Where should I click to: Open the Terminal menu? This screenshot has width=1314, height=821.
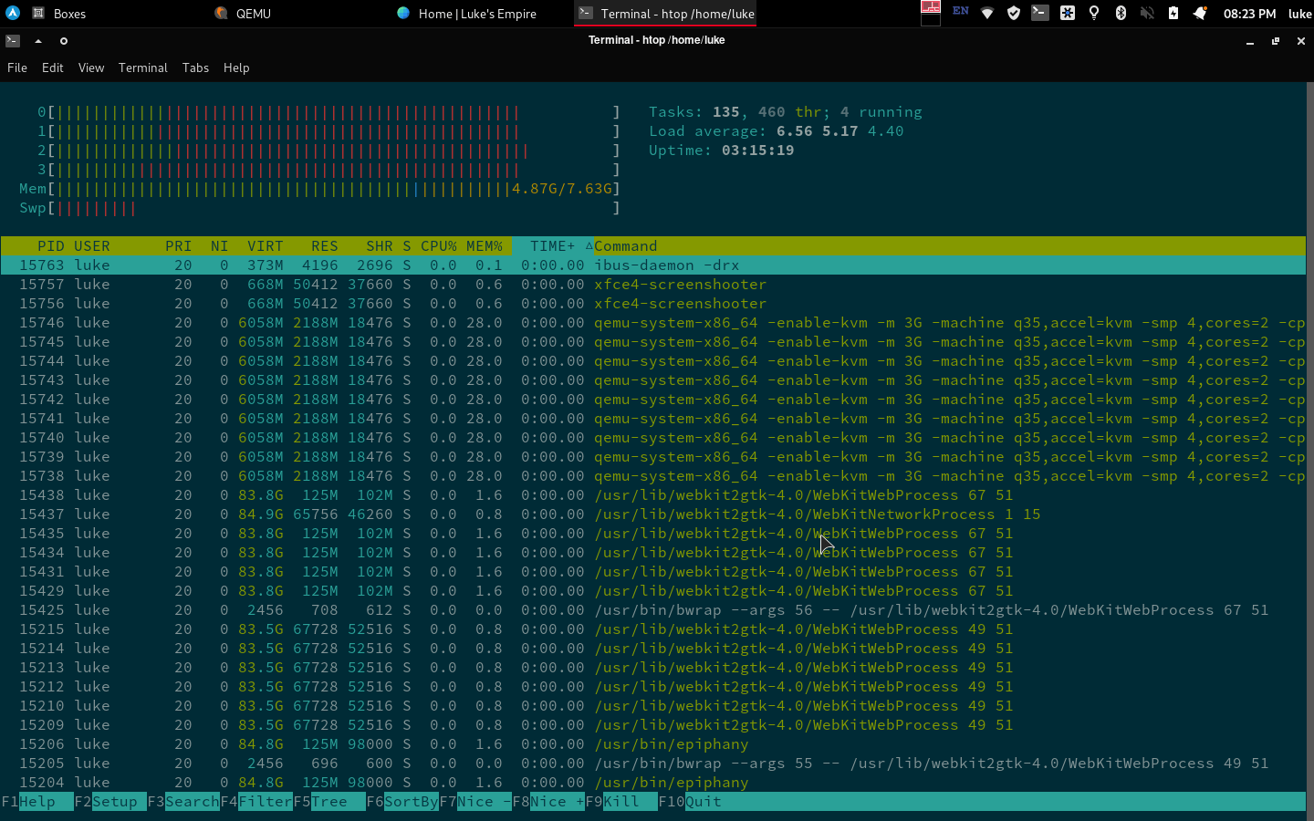tap(143, 68)
